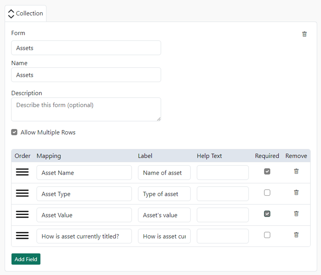321x275 pixels.
Task: Edit the "Asset's value" label field
Action: 164,215
